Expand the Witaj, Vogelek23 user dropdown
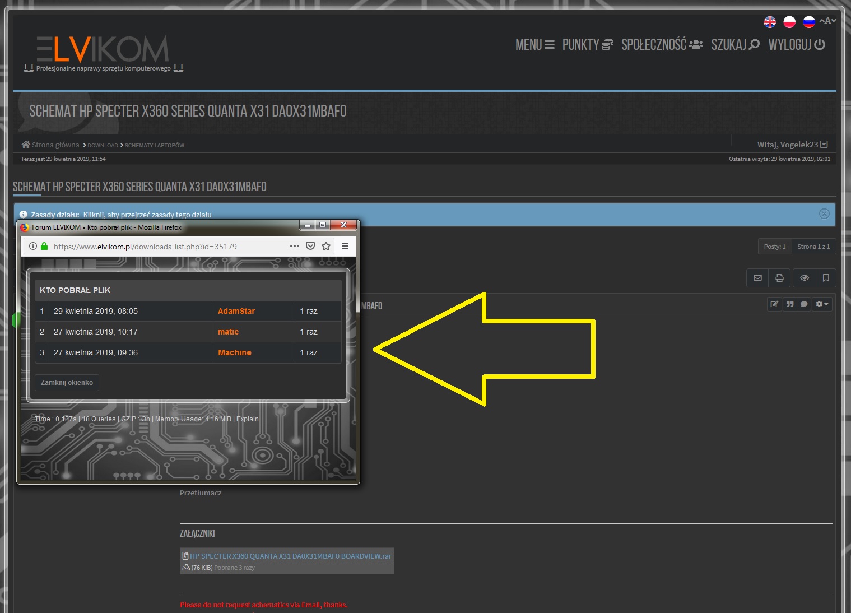This screenshot has height=613, width=851. point(792,145)
